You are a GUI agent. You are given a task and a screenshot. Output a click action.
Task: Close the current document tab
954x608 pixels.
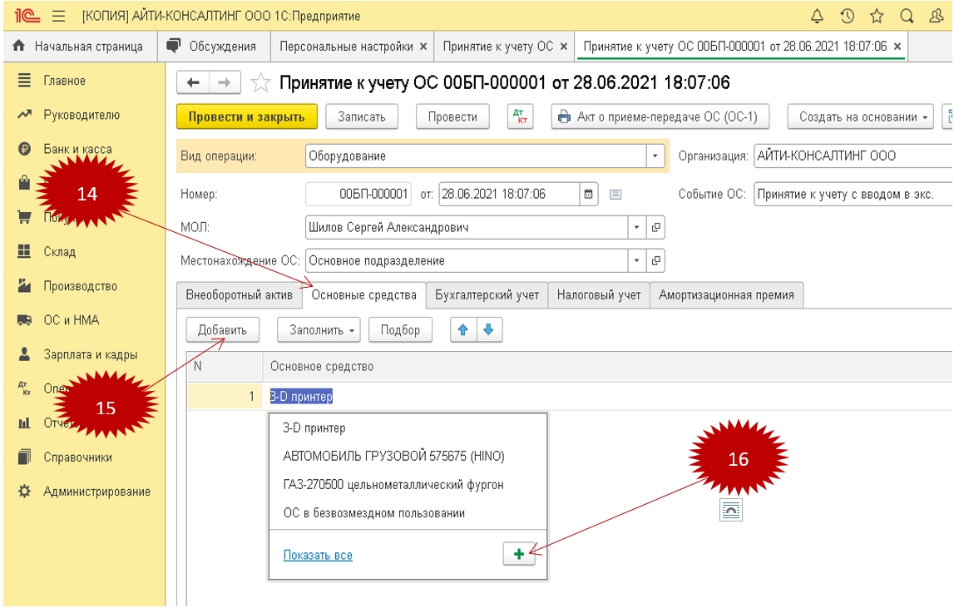897,47
